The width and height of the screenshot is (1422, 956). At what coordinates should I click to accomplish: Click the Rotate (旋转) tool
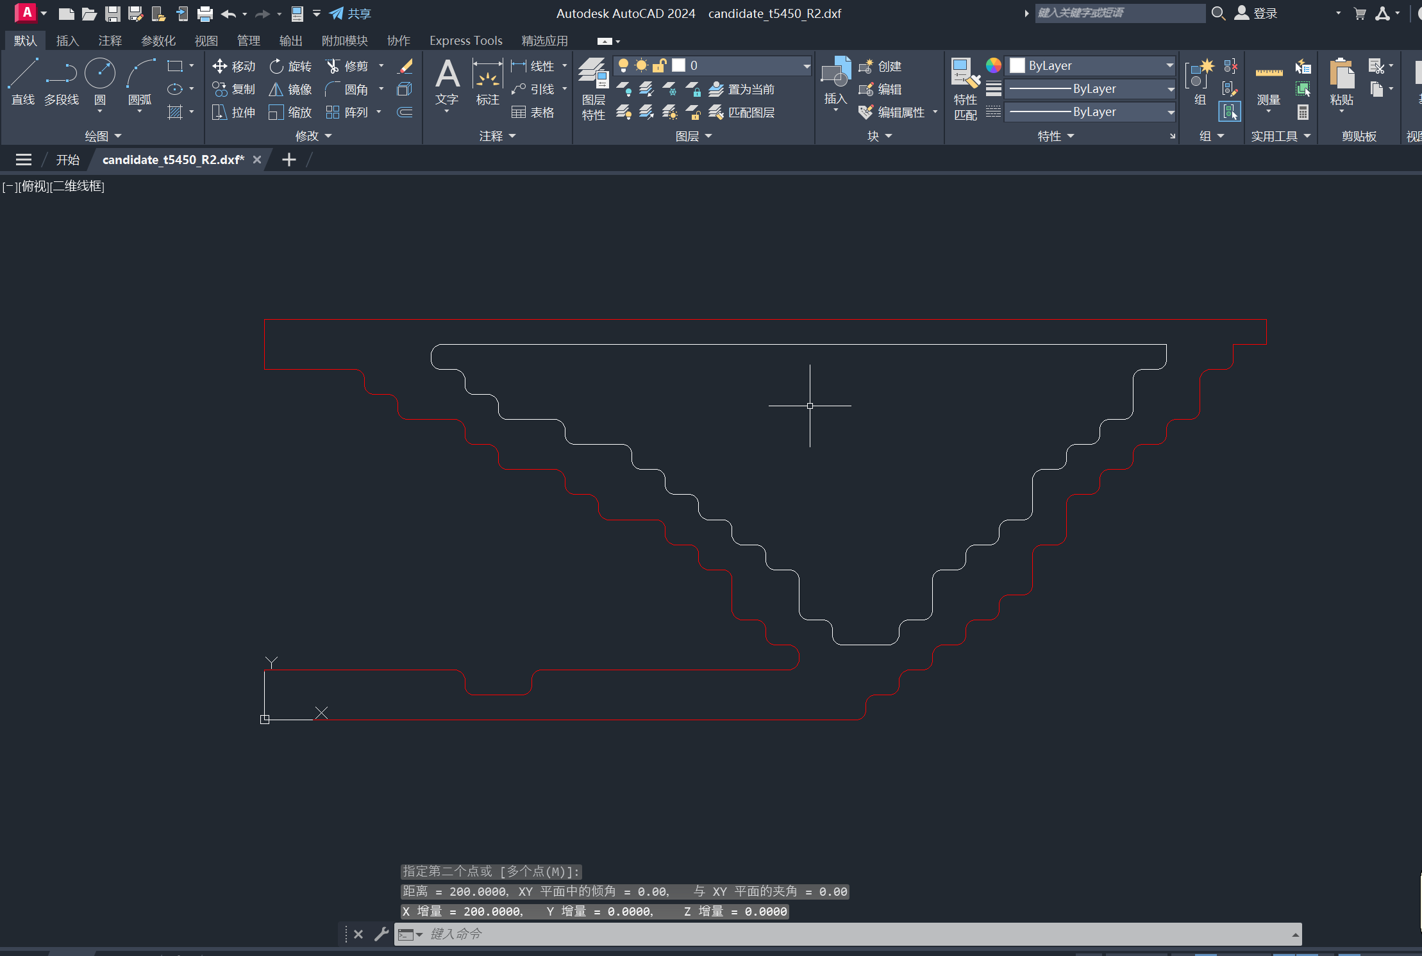290,66
